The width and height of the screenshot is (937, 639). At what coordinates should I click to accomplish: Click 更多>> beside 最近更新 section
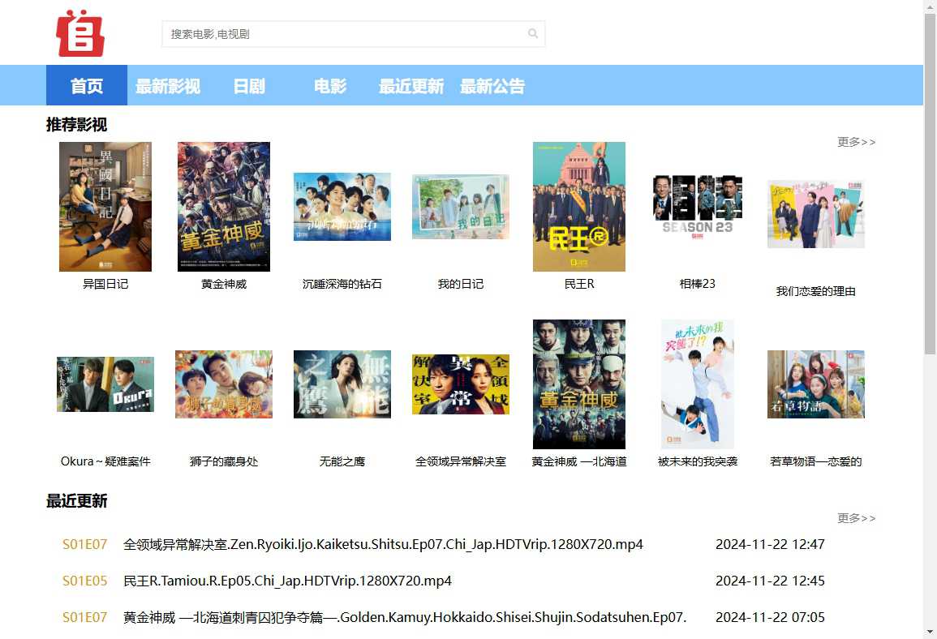point(856,518)
